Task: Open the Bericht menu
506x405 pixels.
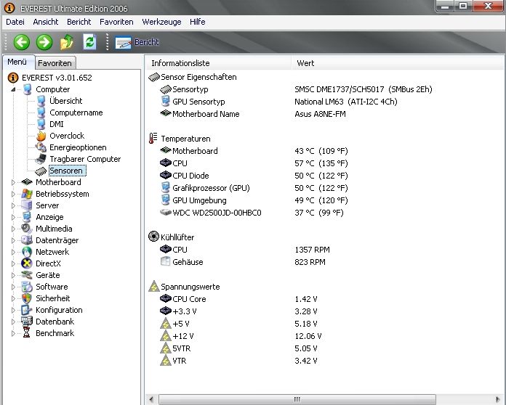Action: [79, 22]
